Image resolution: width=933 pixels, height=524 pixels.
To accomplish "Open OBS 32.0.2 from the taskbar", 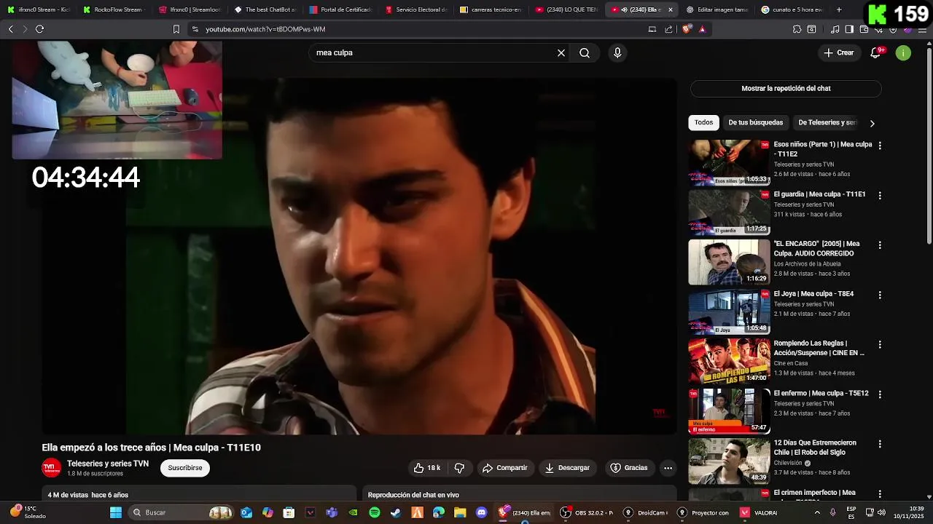I will pos(587,512).
